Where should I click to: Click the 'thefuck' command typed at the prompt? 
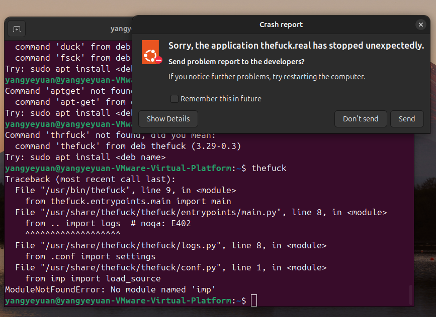coord(269,168)
